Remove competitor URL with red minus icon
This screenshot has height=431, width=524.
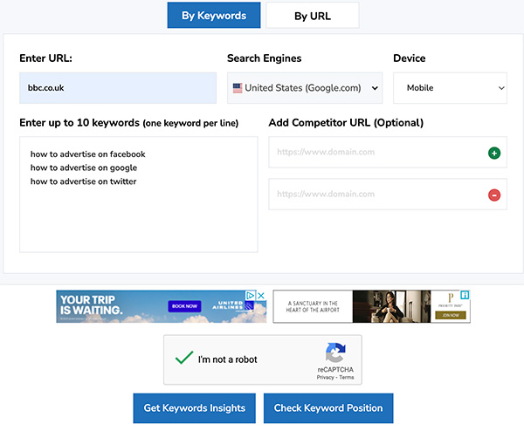[494, 195]
